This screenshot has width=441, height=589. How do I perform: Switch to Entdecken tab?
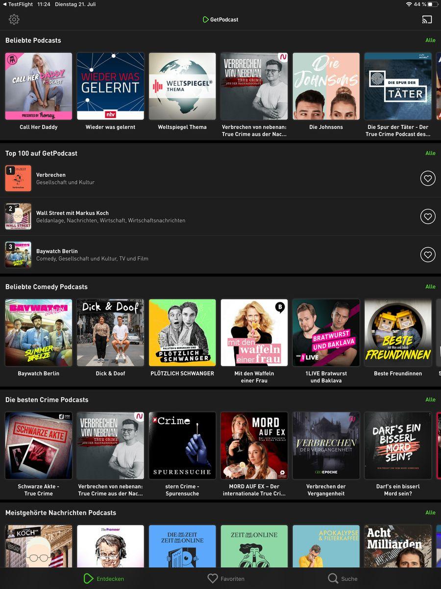(104, 579)
